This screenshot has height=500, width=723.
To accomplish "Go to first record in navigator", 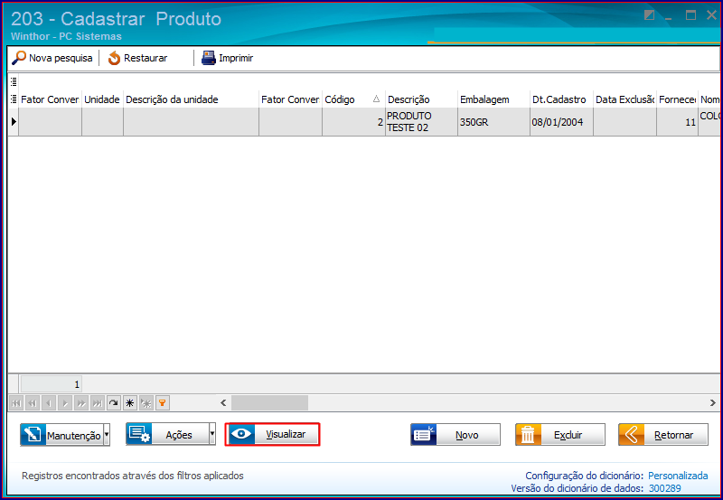I will tap(16, 403).
